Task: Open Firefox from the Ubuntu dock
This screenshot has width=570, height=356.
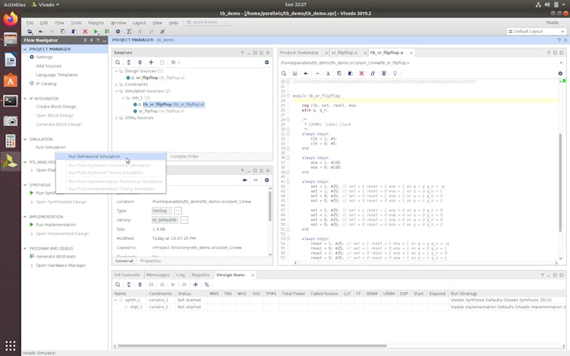Action: click(10, 19)
